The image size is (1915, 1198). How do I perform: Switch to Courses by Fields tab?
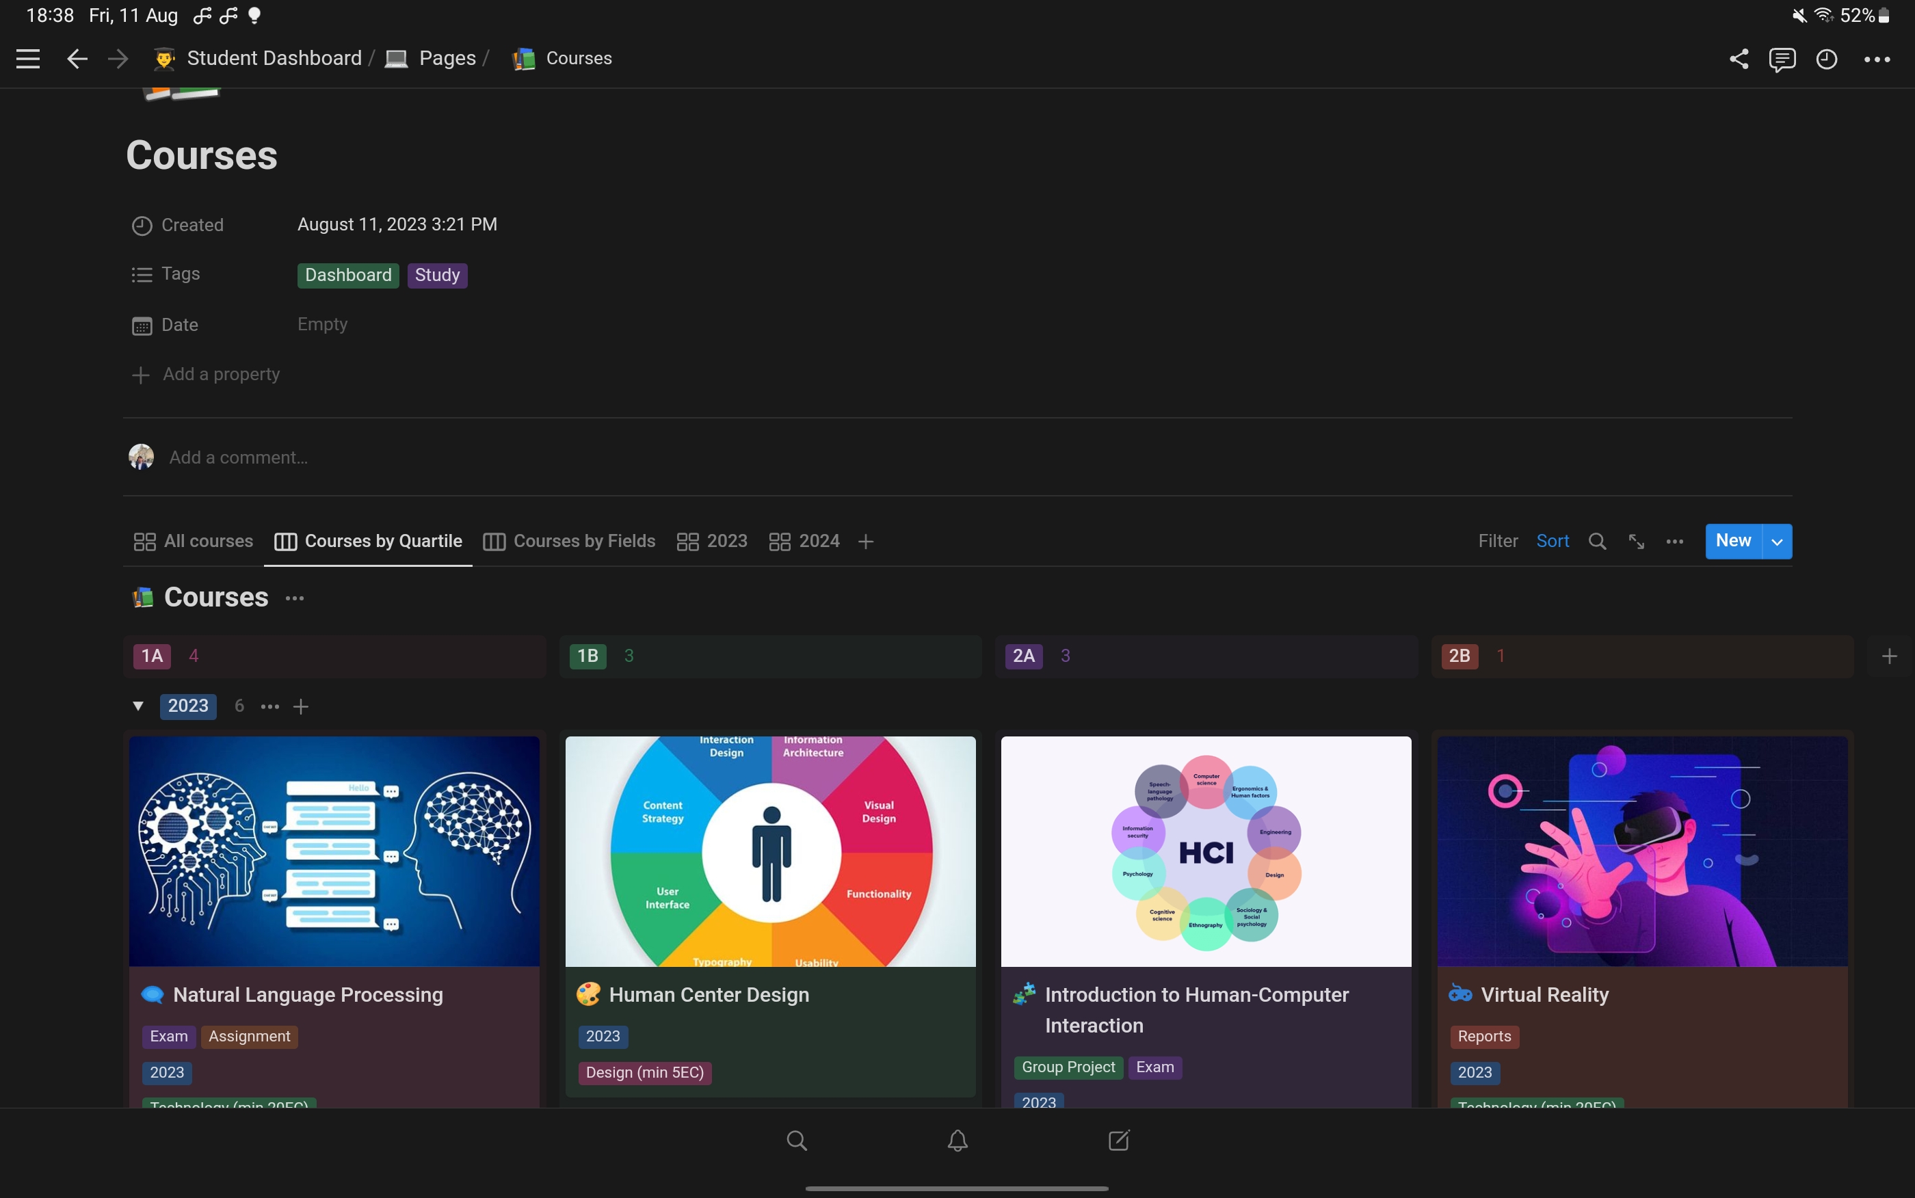[570, 541]
